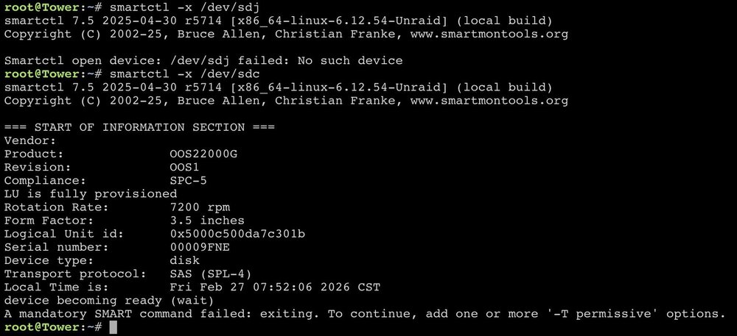737x336 pixels.
Task: Click the rotation rate value 7200 rpm
Action: point(200,207)
